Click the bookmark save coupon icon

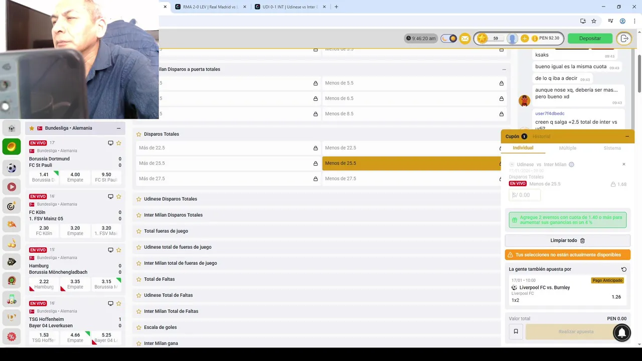516,331
